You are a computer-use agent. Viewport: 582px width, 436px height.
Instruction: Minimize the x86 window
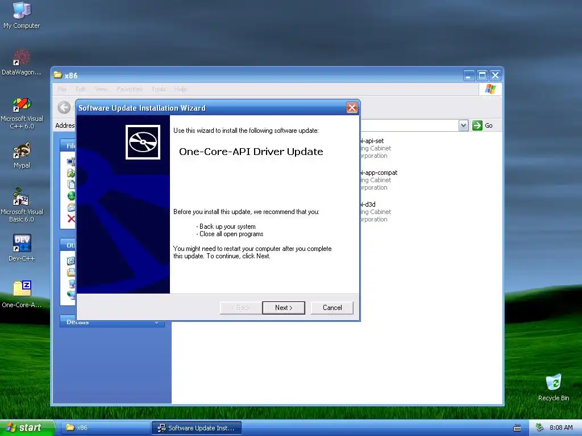point(469,76)
